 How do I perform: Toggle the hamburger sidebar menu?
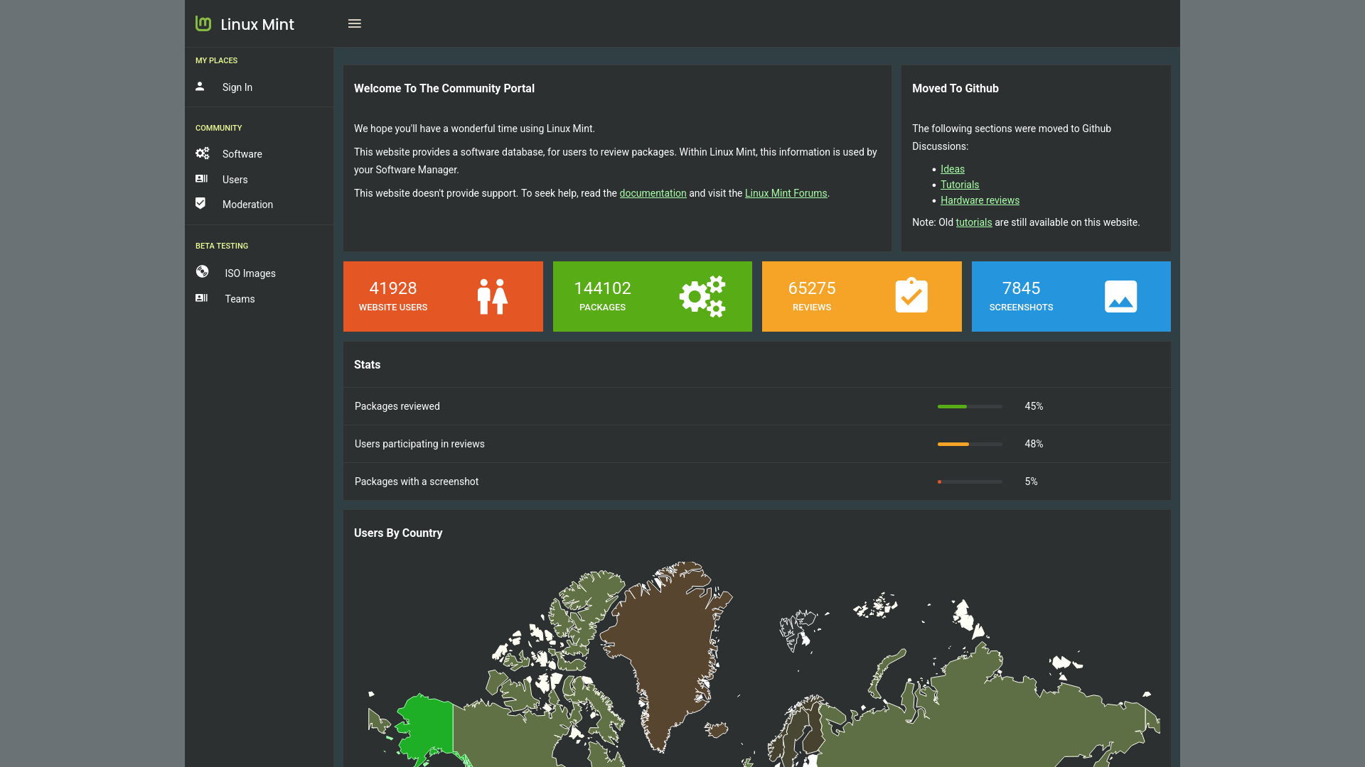coord(355,23)
